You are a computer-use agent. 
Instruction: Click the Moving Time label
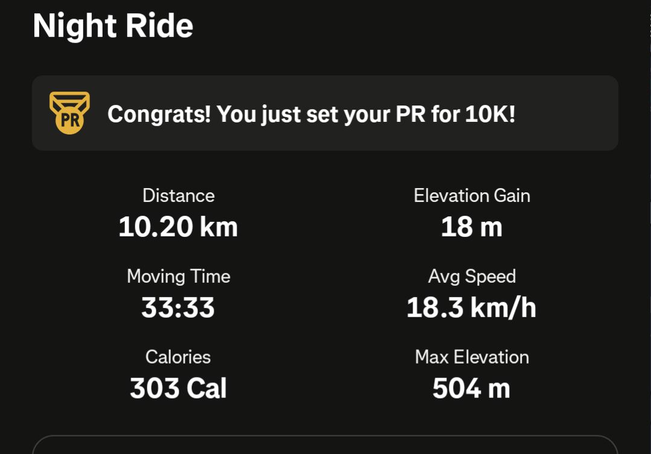click(179, 276)
